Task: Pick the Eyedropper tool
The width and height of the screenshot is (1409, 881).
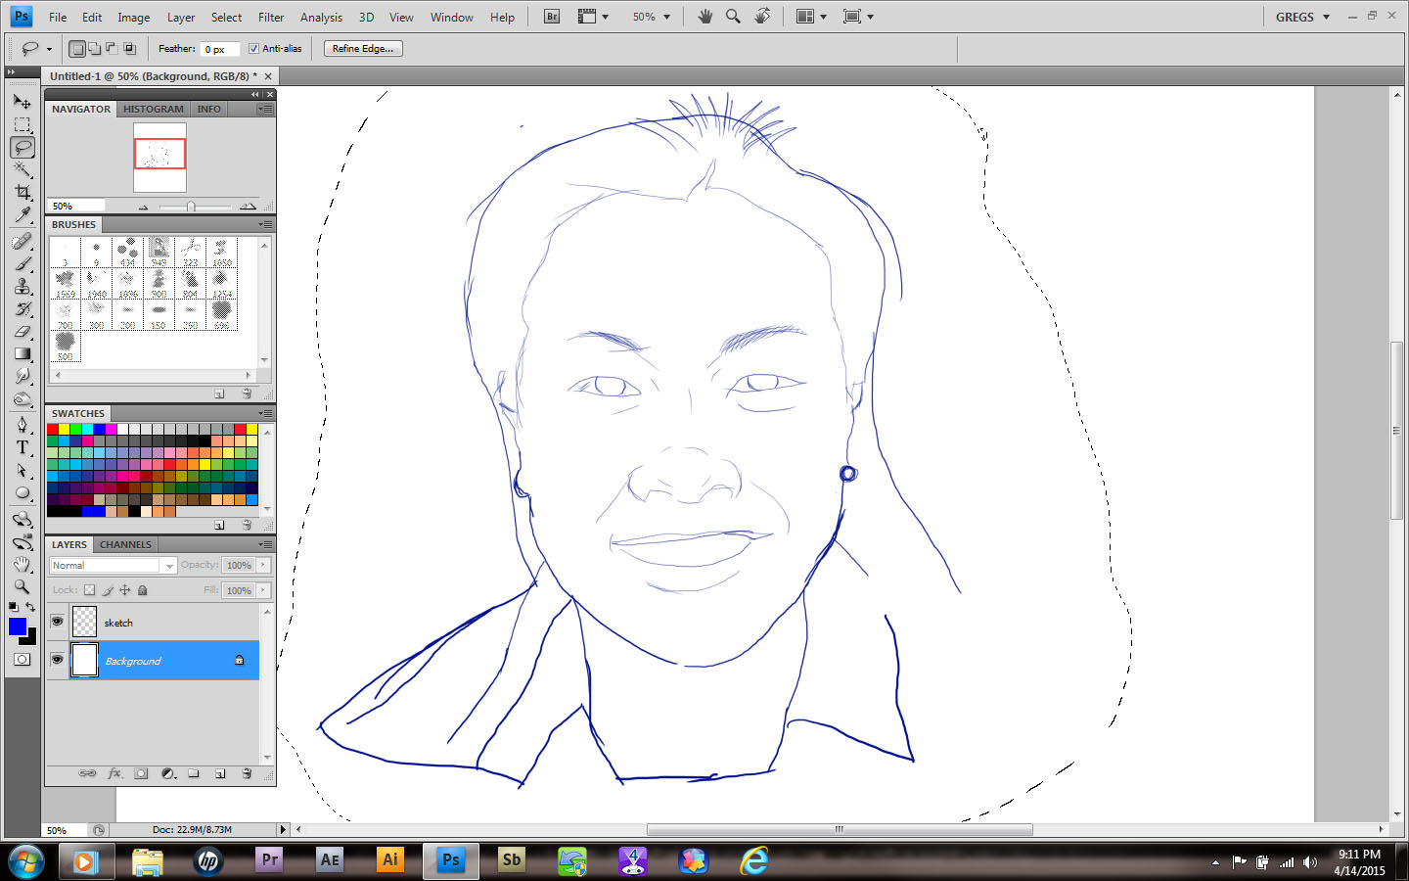Action: [22, 215]
